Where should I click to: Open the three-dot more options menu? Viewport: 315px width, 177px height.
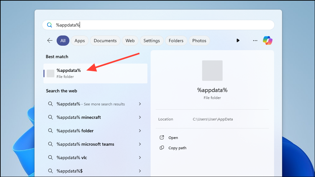pyautogui.click(x=255, y=41)
